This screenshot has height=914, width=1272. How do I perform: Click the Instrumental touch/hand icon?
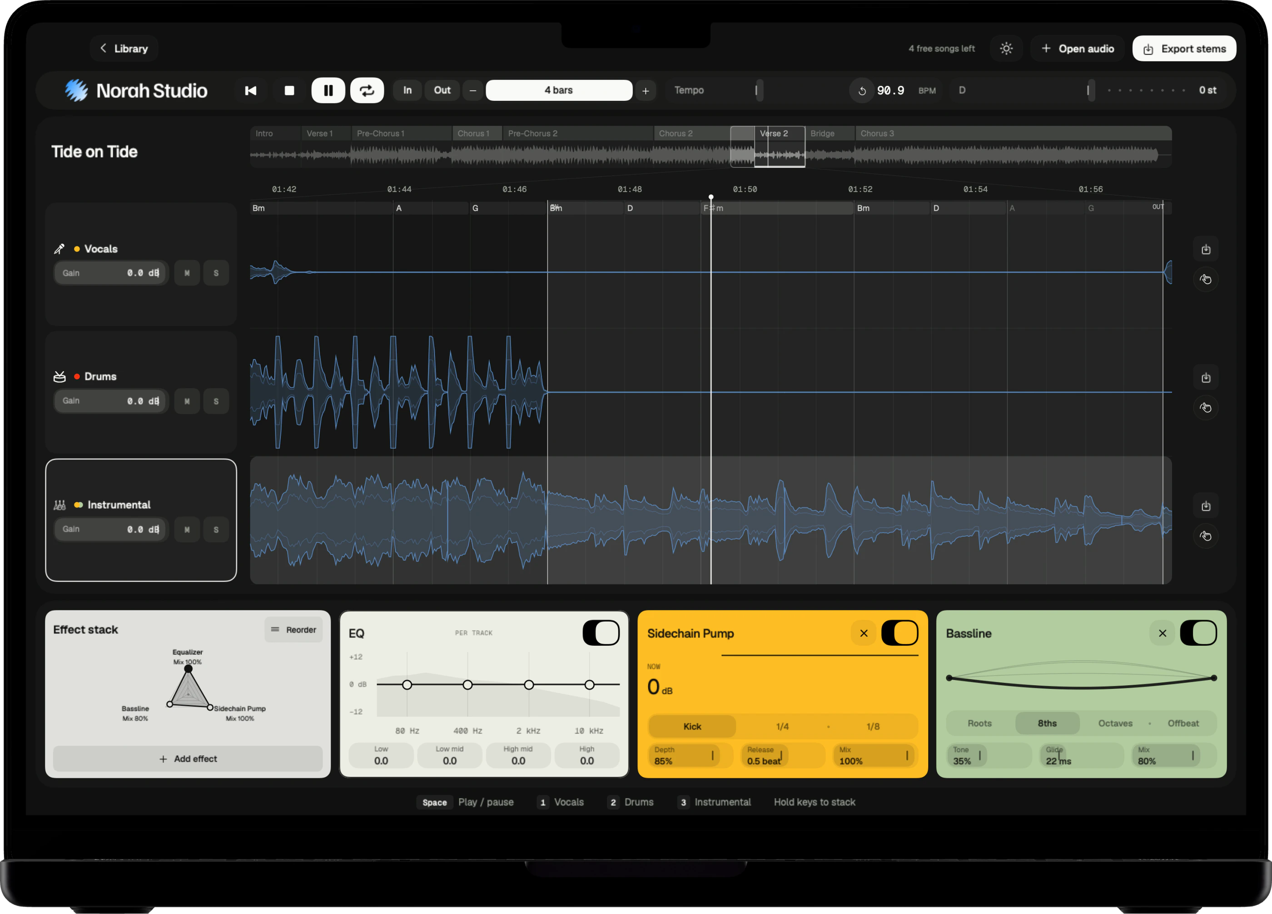pyautogui.click(x=1206, y=536)
